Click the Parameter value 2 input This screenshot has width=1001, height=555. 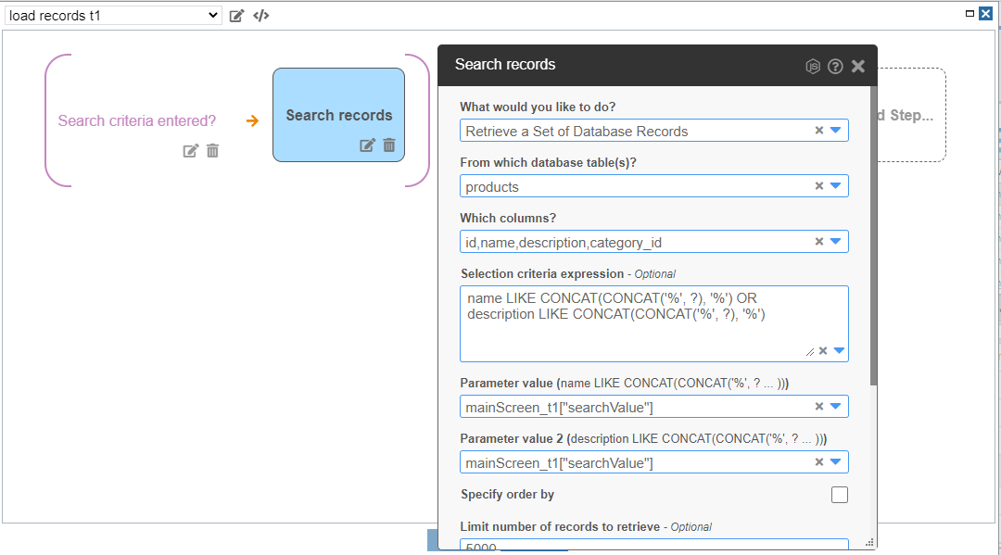[x=653, y=462]
